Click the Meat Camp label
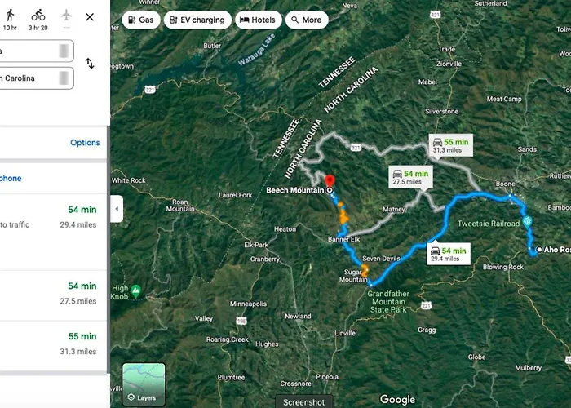 (504, 99)
